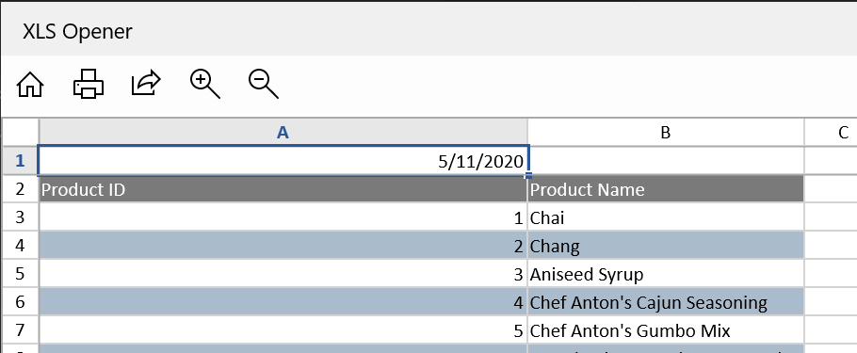Select the Product ID header cell

point(283,189)
